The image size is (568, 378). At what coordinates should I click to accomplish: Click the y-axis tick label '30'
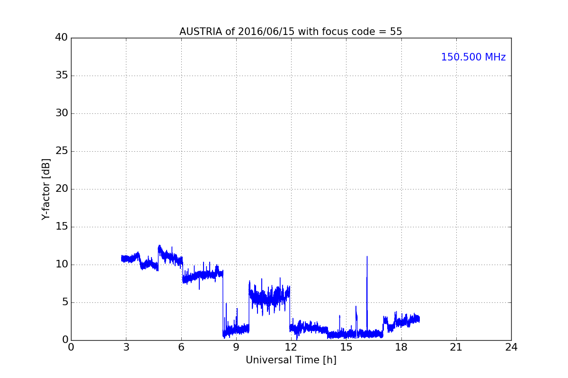coord(62,113)
